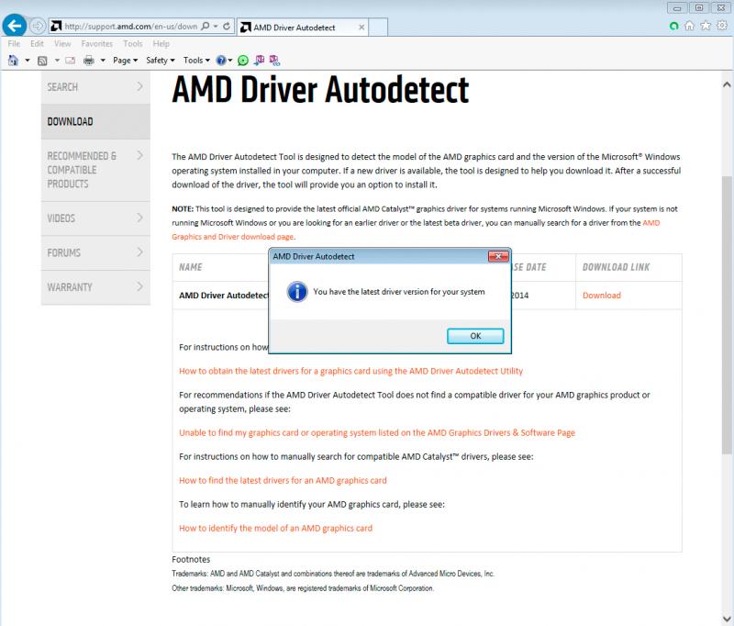
Task: Click the page's vertical scrollbar thumb
Action: coord(726,315)
